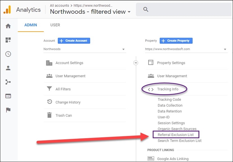Open the Acquisition branching icon
233x162 pixels.
[8, 82]
